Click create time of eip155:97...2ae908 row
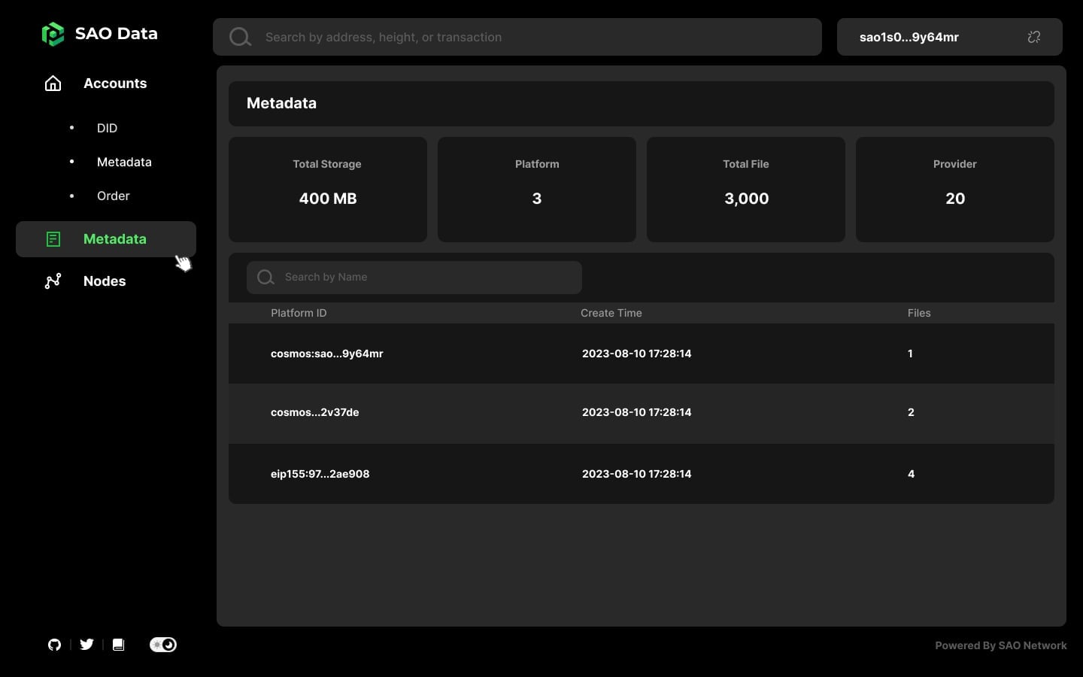The image size is (1083, 677). point(636,474)
